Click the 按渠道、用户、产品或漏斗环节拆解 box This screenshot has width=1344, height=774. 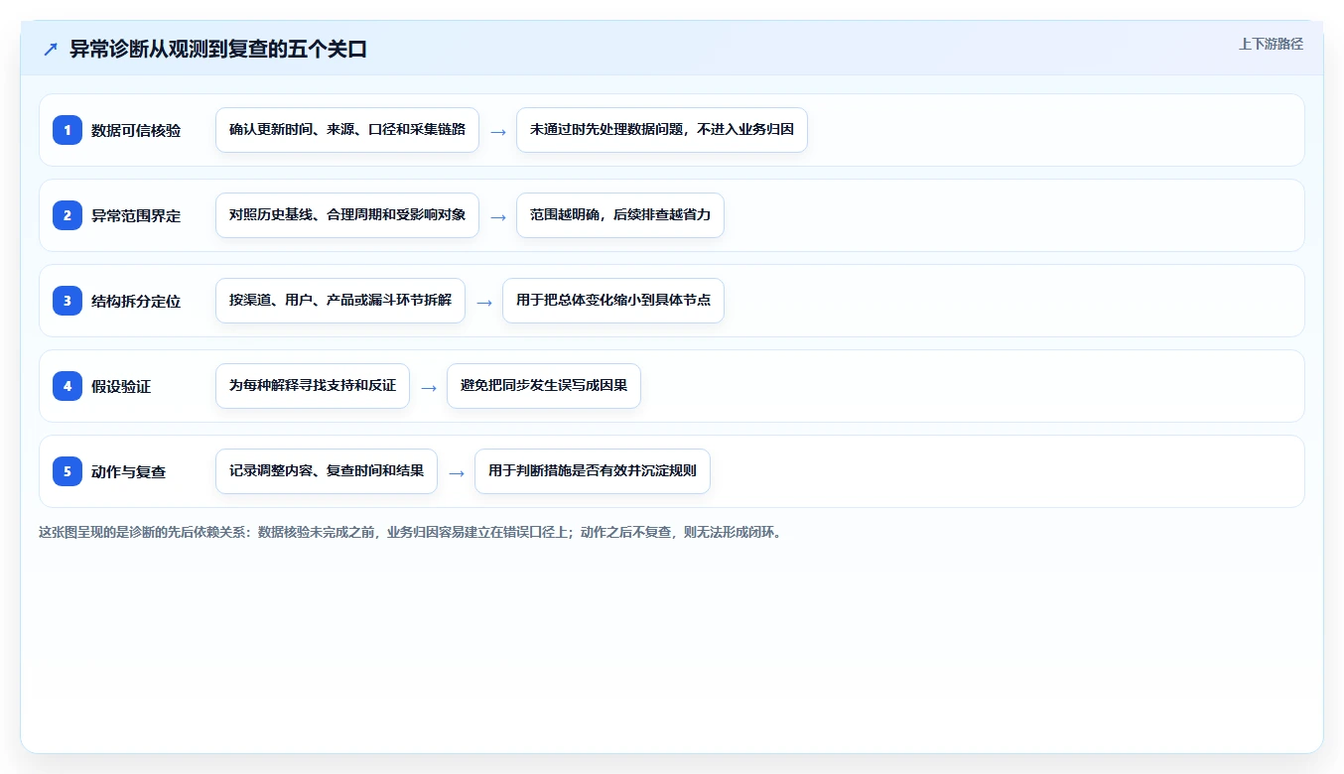(x=340, y=301)
